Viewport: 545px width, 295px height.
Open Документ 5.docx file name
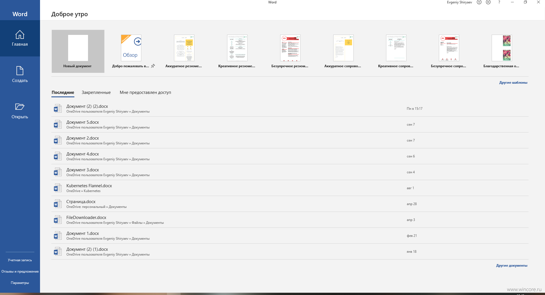click(x=83, y=122)
